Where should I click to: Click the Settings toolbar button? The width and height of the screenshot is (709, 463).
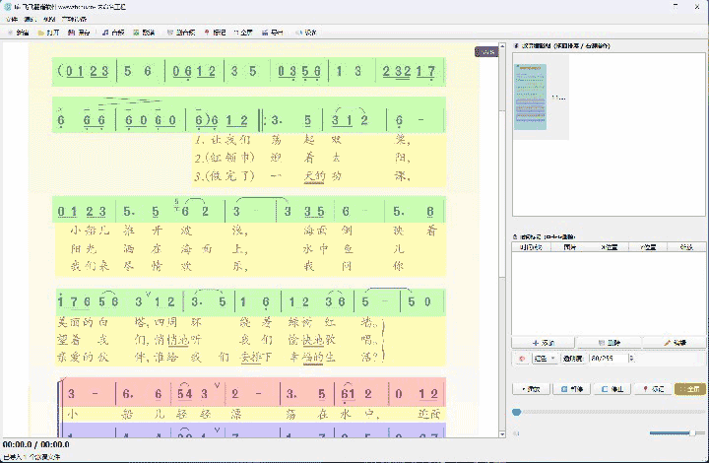(306, 33)
